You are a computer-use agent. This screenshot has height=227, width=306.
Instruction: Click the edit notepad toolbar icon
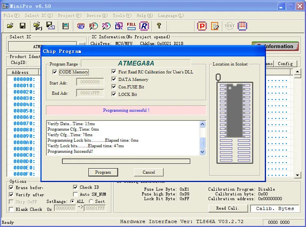click(x=215, y=26)
